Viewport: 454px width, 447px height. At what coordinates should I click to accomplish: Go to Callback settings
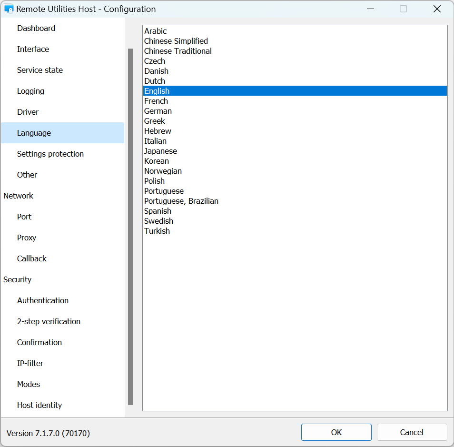point(62,258)
